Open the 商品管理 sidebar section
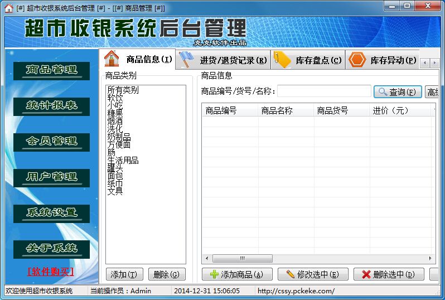This screenshot has width=445, height=300. tap(52, 70)
